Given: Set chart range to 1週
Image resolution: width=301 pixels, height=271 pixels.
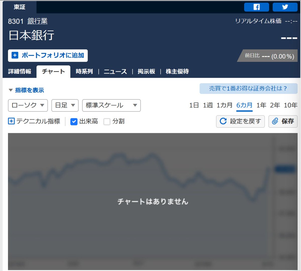Looking at the screenshot, I should 208,105.
